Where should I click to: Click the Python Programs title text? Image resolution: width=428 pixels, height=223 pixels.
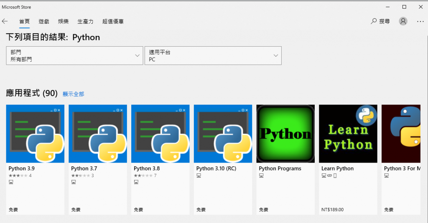click(280, 168)
